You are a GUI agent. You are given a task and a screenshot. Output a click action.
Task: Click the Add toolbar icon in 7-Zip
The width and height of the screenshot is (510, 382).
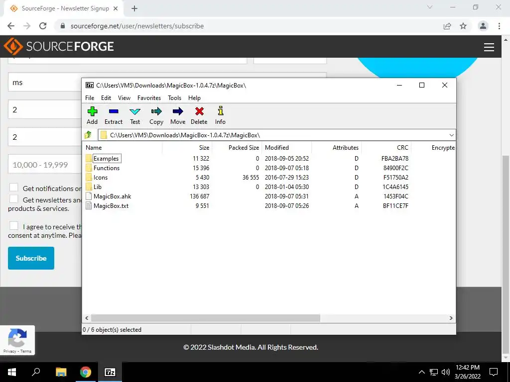[x=92, y=111]
